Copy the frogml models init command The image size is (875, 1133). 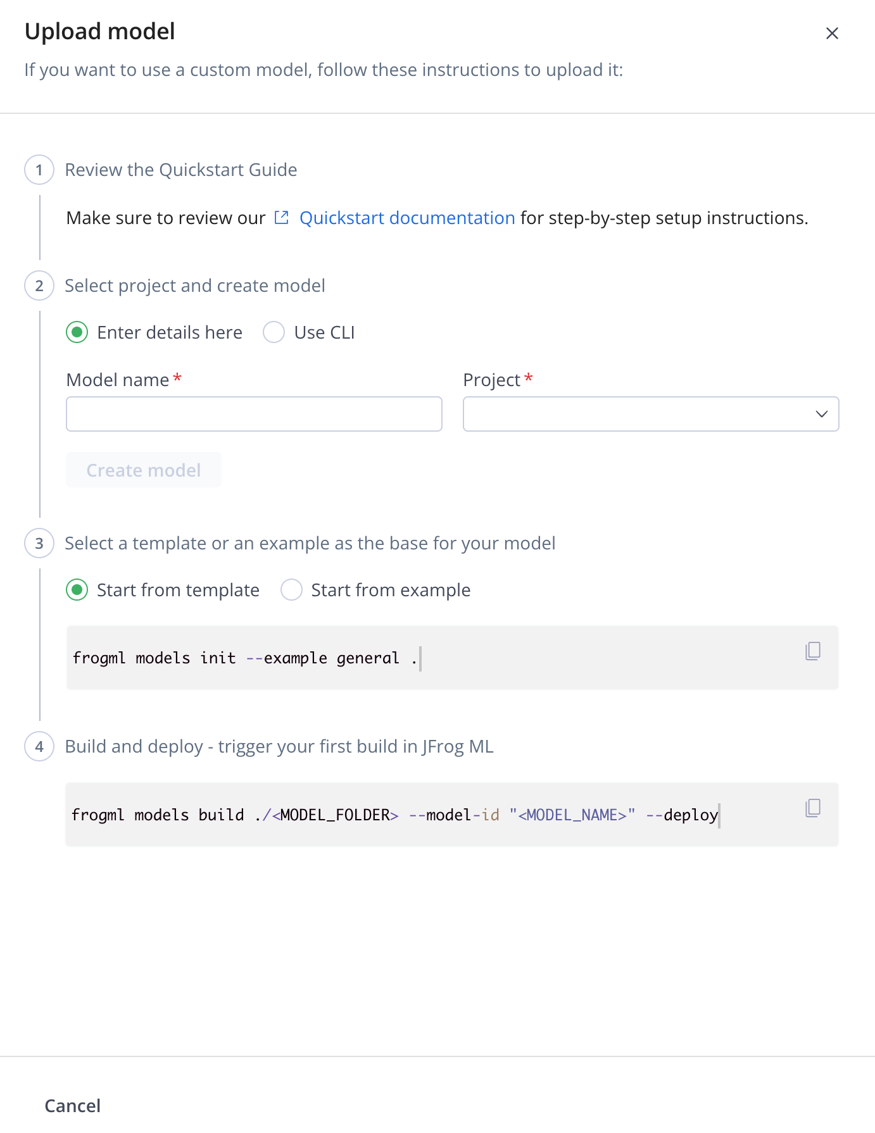coord(813,651)
